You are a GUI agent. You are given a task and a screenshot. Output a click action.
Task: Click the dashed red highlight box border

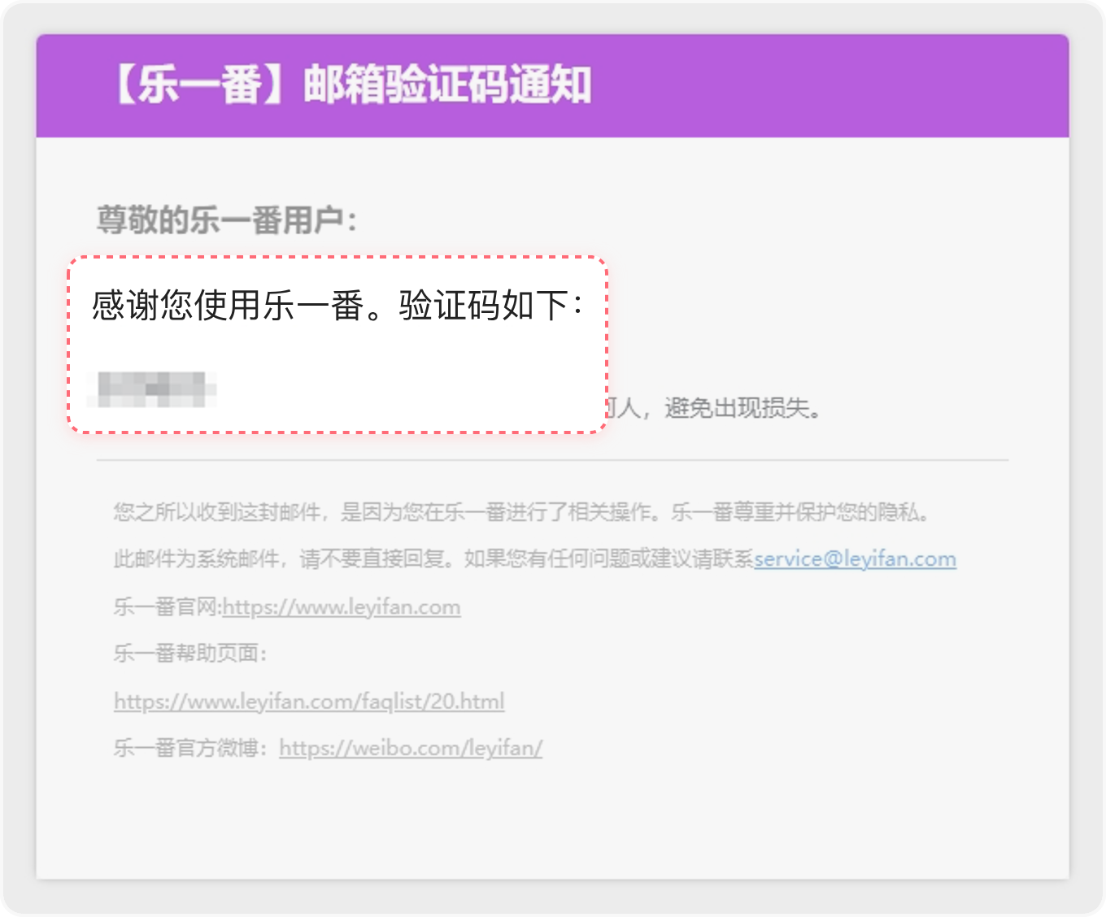337,258
